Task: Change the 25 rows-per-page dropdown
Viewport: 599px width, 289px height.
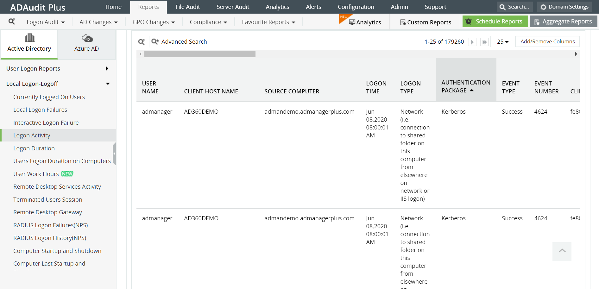Action: click(x=503, y=42)
